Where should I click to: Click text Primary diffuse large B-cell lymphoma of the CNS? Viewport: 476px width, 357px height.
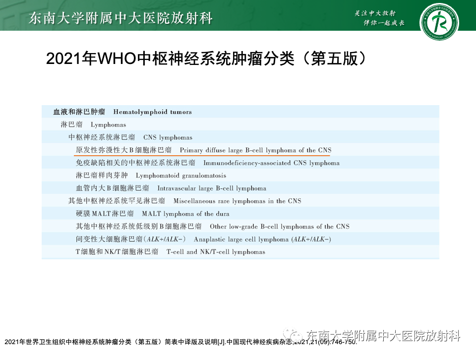pos(256,150)
